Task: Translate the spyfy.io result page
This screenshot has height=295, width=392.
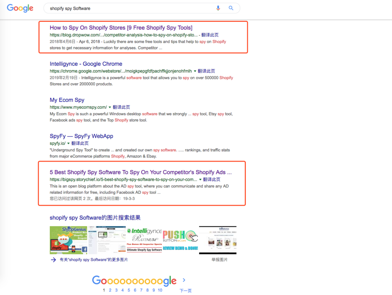Action: [80, 143]
